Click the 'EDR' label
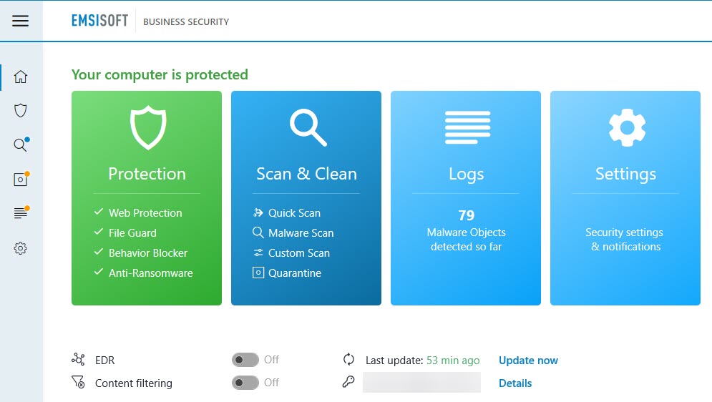Screen dimensions: 712x402 click(105, 361)
